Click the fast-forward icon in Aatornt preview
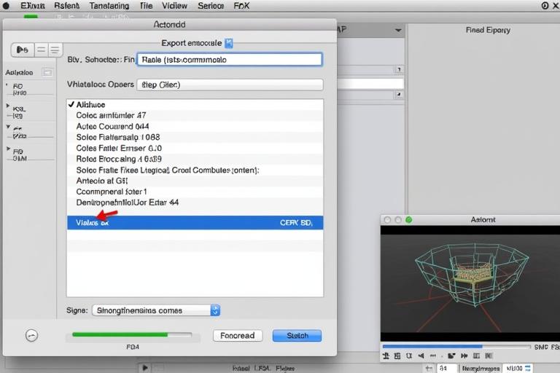The image size is (560, 373). tap(464, 356)
